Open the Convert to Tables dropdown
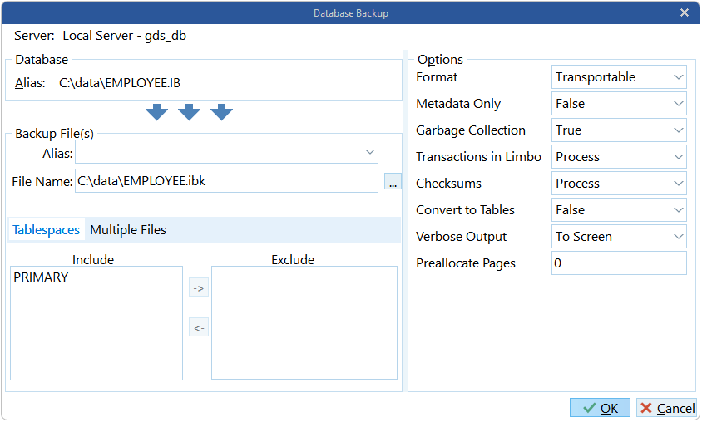The image size is (702, 422). pos(619,209)
